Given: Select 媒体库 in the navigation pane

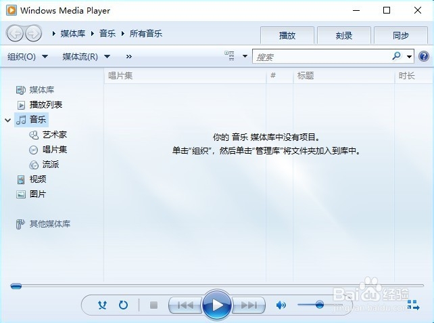Looking at the screenshot, I should tap(41, 90).
